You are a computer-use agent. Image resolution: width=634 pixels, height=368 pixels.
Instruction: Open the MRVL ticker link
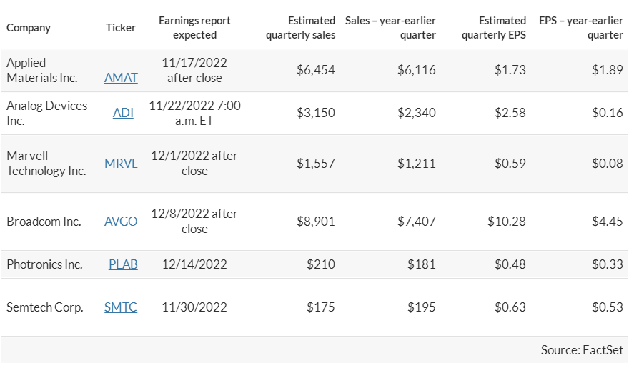click(x=121, y=164)
